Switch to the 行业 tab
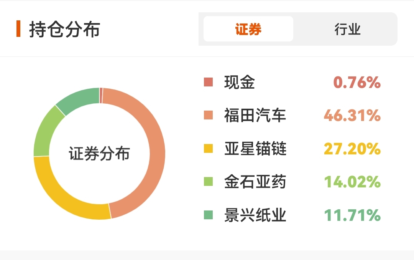 point(347,29)
